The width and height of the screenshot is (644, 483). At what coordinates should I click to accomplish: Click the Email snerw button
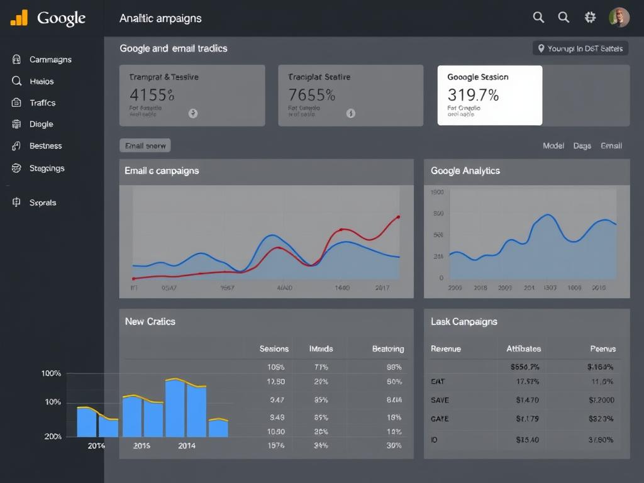145,146
